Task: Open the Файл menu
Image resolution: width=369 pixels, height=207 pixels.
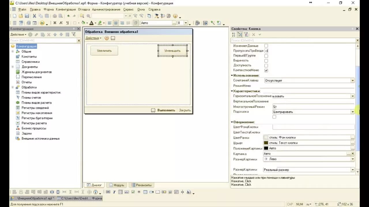Action: click(x=22, y=9)
